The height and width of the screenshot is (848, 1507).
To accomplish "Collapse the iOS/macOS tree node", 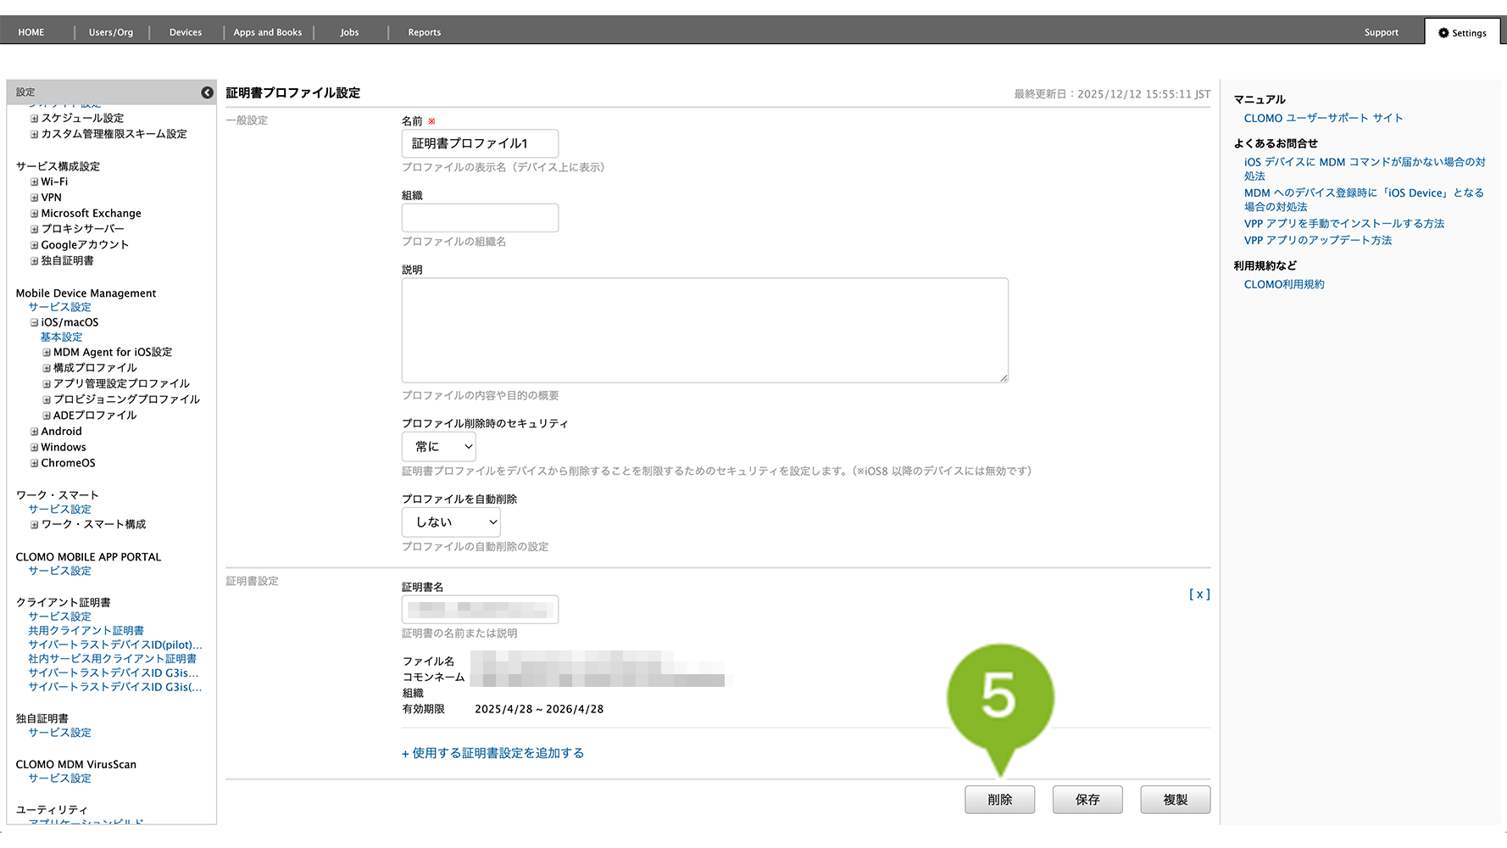I will pos(35,323).
